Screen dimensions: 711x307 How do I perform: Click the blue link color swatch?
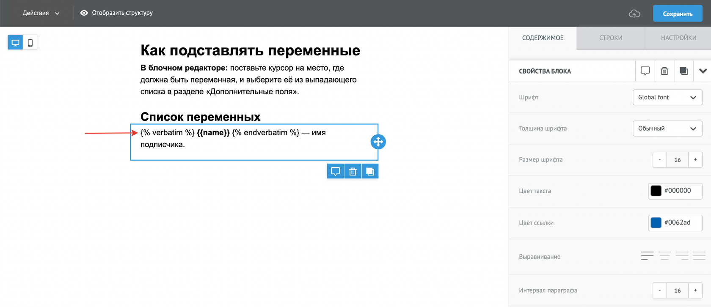(656, 222)
